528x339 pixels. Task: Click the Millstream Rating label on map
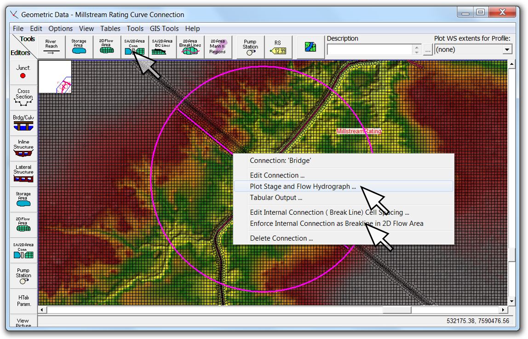(359, 131)
